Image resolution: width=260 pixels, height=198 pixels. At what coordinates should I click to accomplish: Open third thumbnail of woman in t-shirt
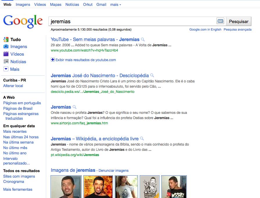click(127, 187)
